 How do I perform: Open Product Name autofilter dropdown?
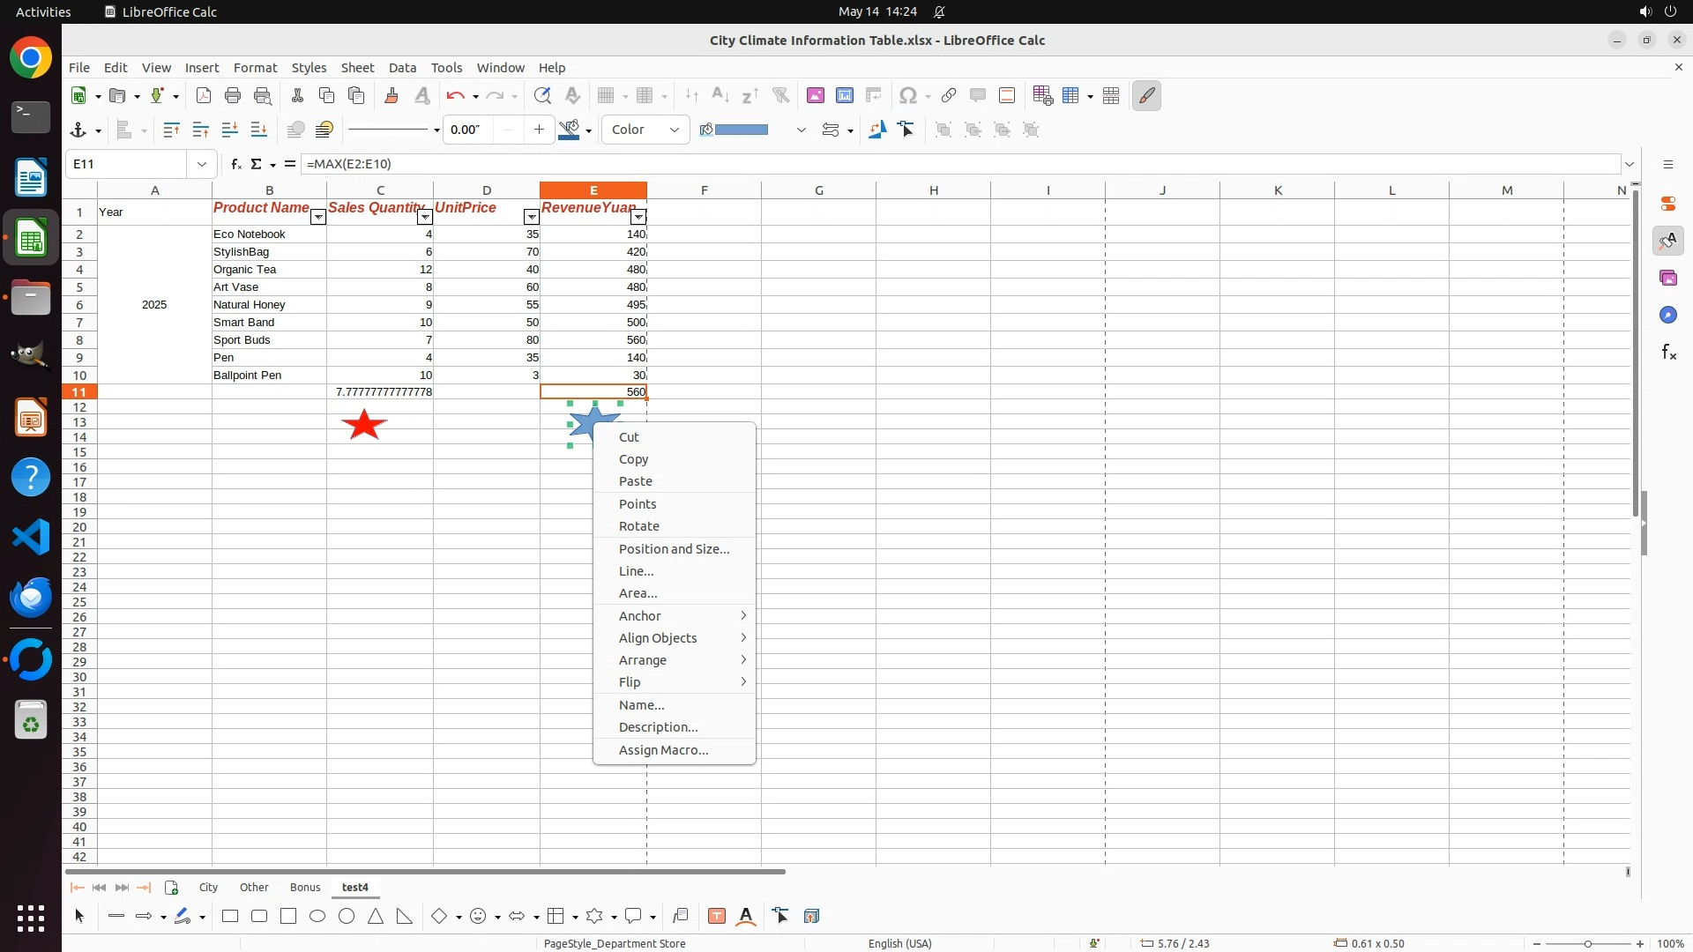[318, 218]
